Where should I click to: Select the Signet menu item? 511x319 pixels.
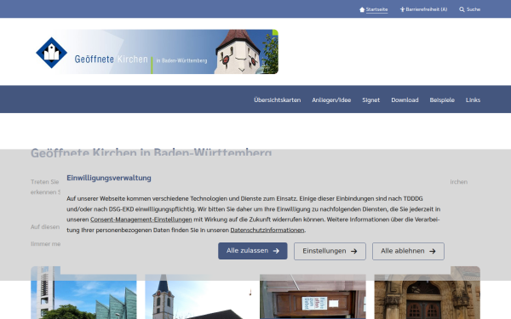click(x=370, y=100)
